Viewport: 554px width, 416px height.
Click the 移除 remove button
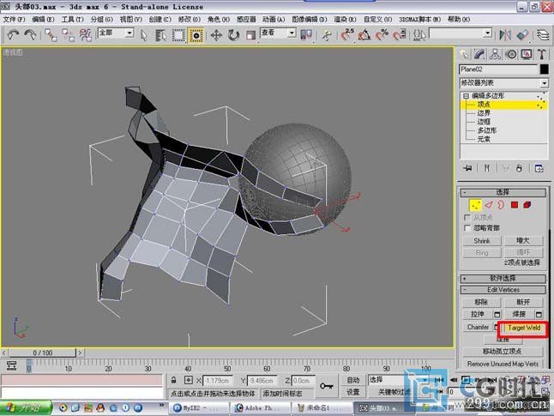point(481,302)
